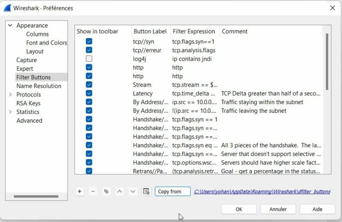The width and height of the screenshot is (342, 222).
Task: Select the Stream button label cell
Action: pyautogui.click(x=142, y=85)
